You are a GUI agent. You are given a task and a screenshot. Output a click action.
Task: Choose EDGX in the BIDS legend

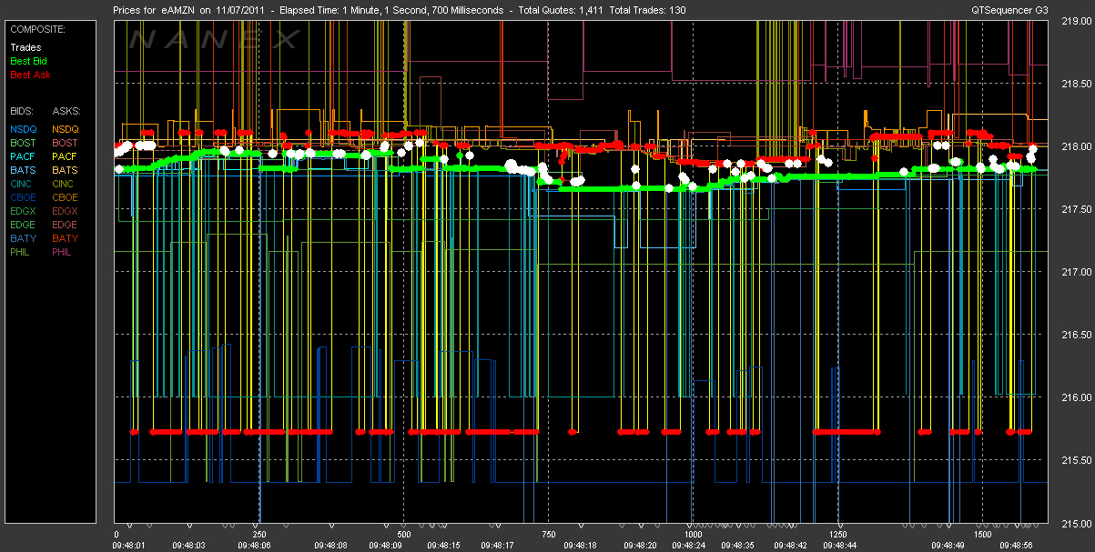coord(24,211)
